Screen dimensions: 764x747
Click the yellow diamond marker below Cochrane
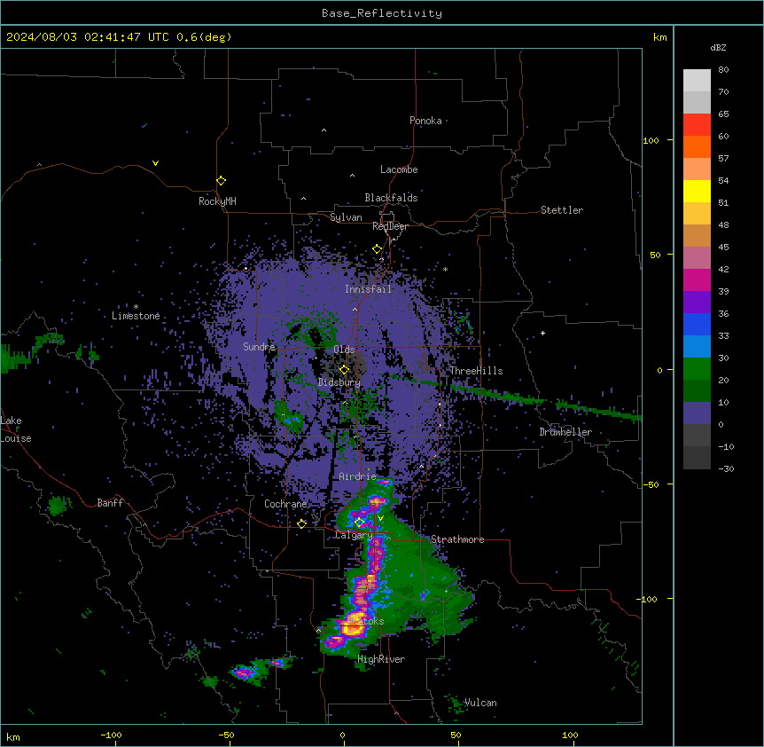coord(301,523)
